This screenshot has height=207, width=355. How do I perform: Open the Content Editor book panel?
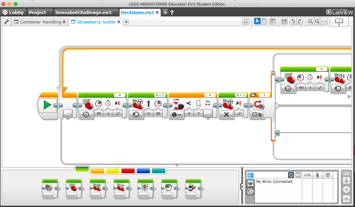[x=339, y=22]
